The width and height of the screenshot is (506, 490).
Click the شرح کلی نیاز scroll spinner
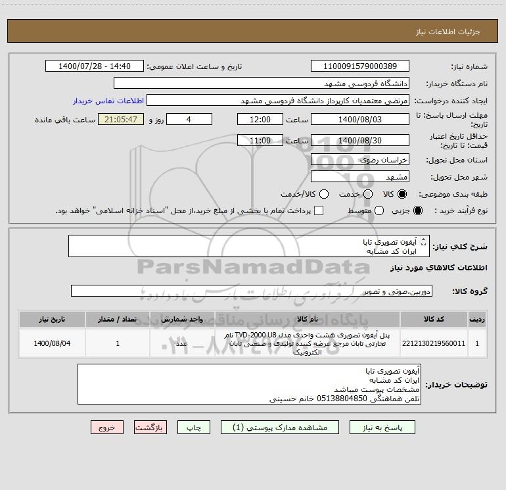pos(423,241)
